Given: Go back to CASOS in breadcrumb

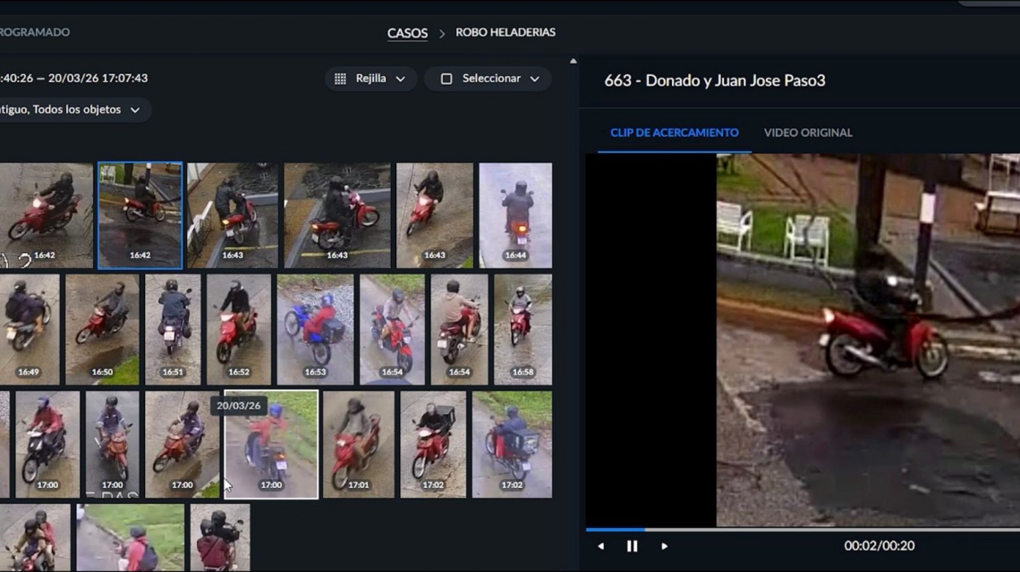Looking at the screenshot, I should 407,33.
